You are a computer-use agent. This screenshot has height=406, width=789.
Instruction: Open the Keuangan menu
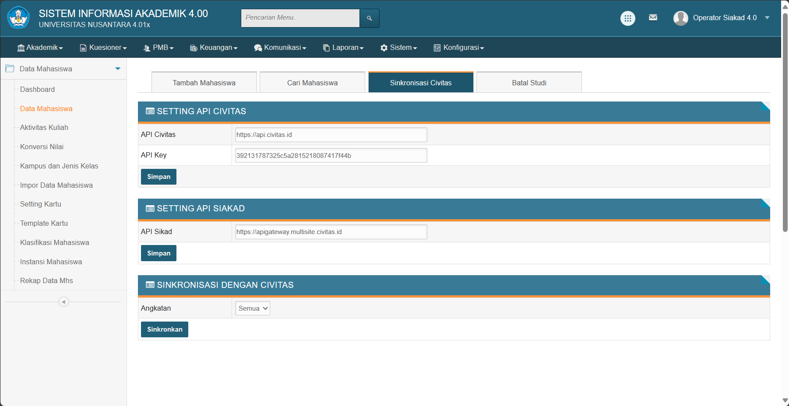pyautogui.click(x=214, y=48)
